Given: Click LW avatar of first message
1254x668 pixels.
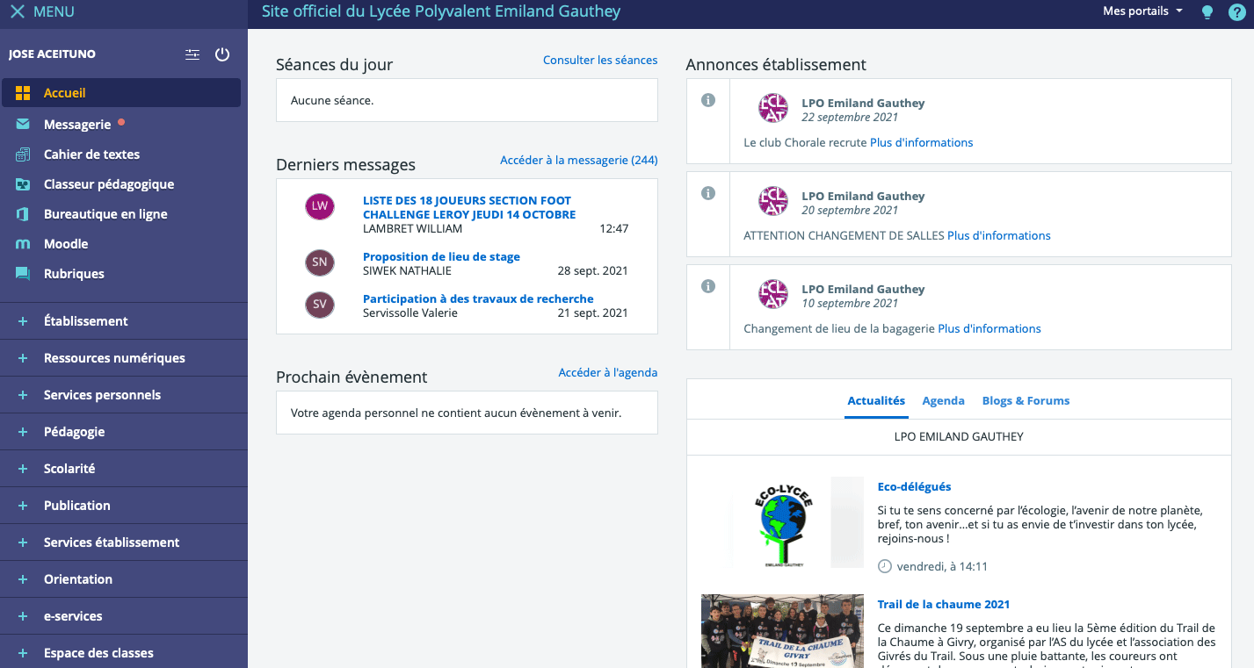Looking at the screenshot, I should [x=320, y=206].
